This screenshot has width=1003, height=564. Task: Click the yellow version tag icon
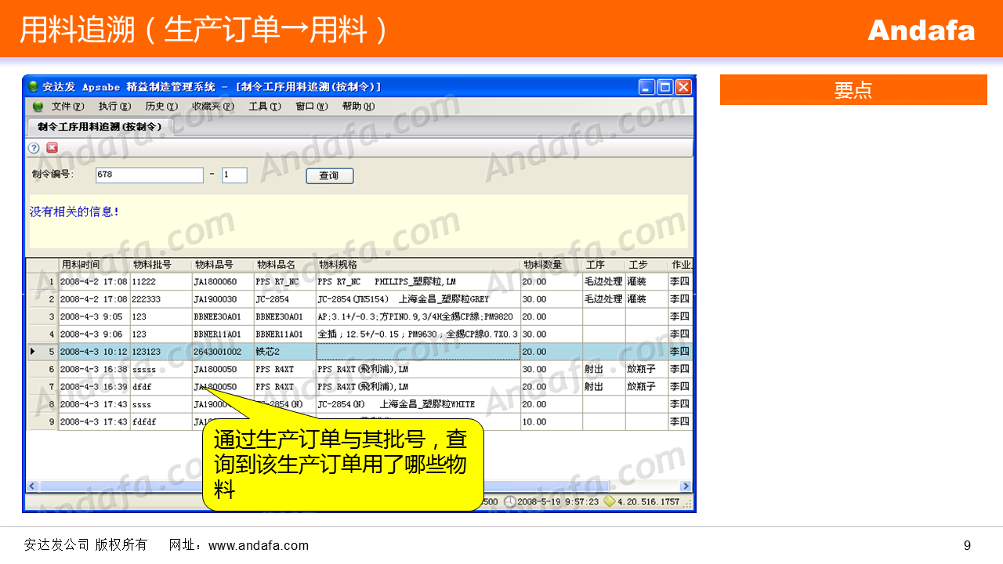[x=609, y=501]
